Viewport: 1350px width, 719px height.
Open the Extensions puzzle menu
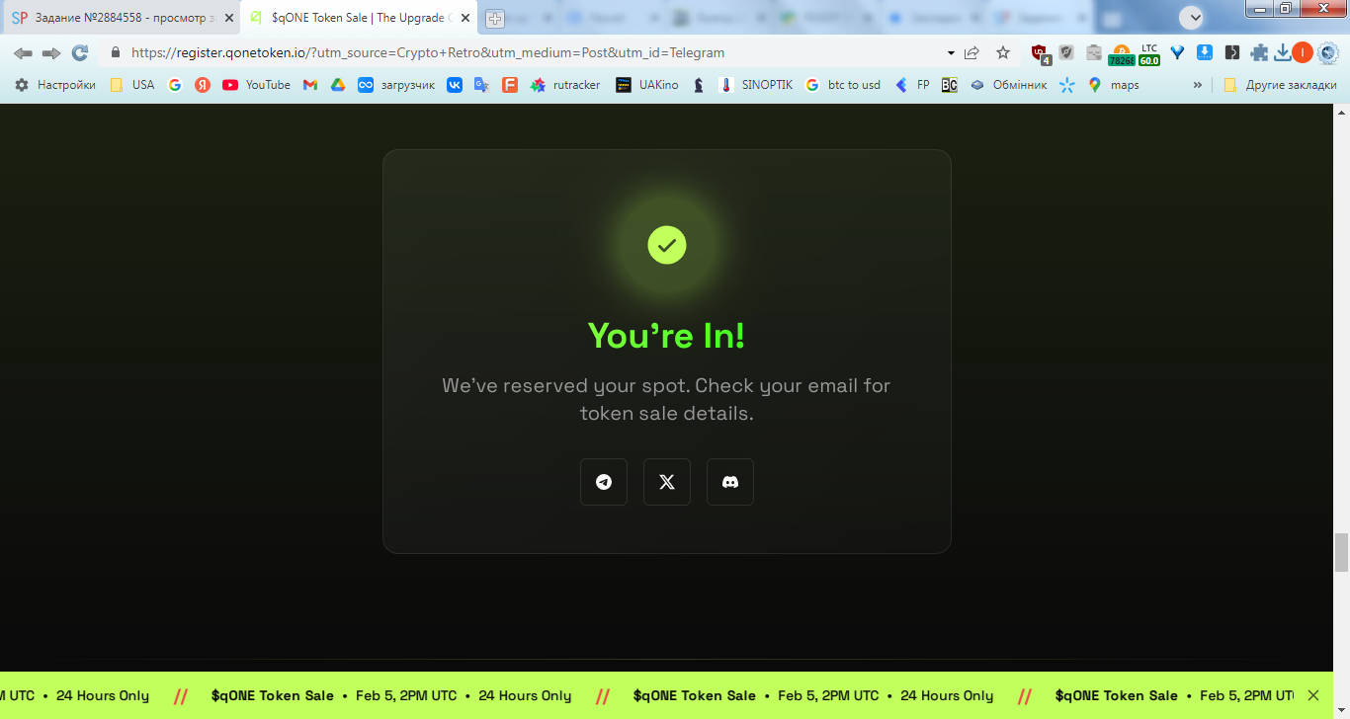pyautogui.click(x=1259, y=53)
